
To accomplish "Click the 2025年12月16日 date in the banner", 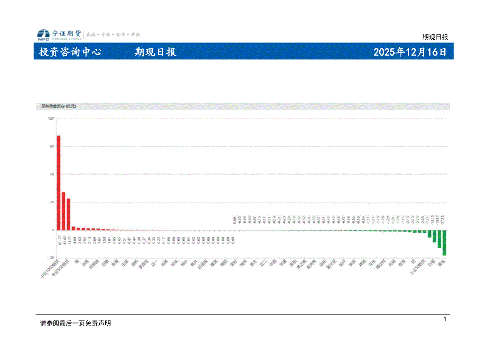I will point(410,52).
